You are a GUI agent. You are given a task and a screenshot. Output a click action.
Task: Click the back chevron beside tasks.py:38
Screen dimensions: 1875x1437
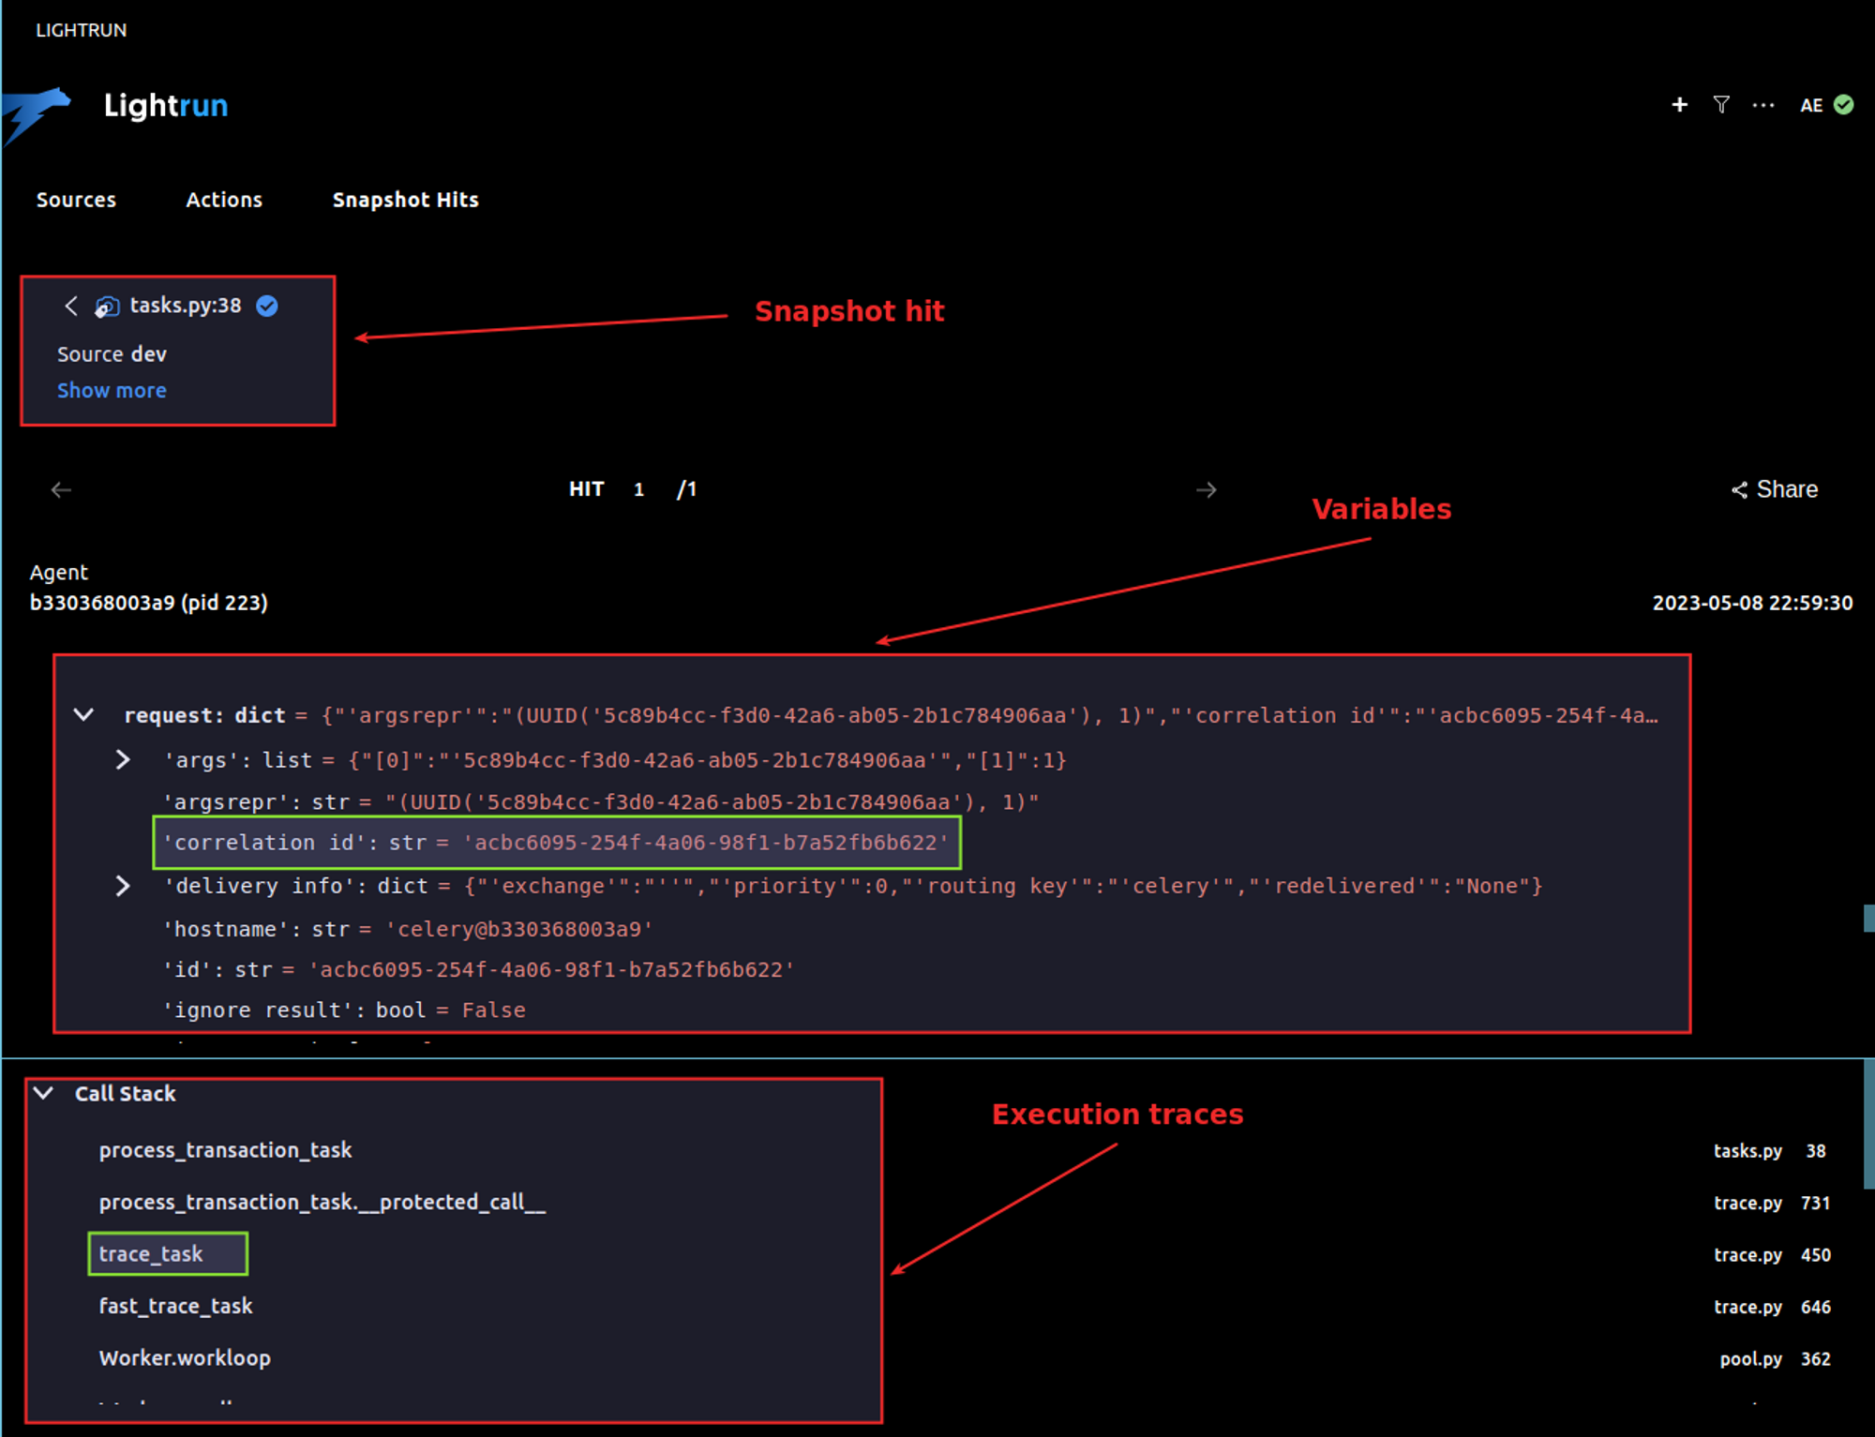tap(71, 306)
